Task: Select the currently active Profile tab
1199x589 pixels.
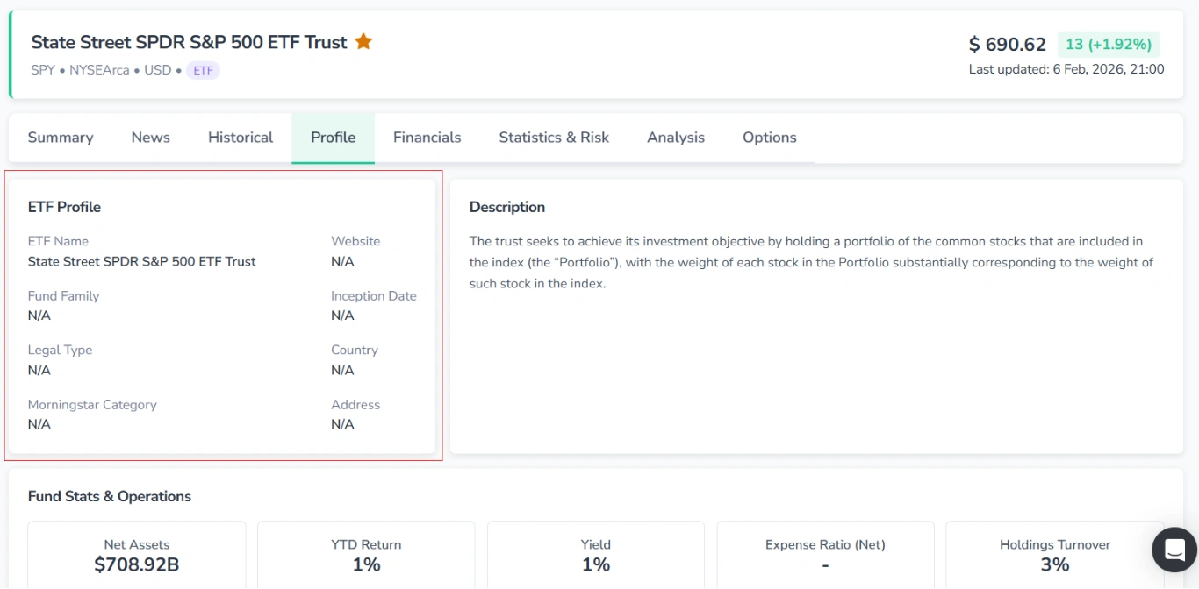Action: 333,138
